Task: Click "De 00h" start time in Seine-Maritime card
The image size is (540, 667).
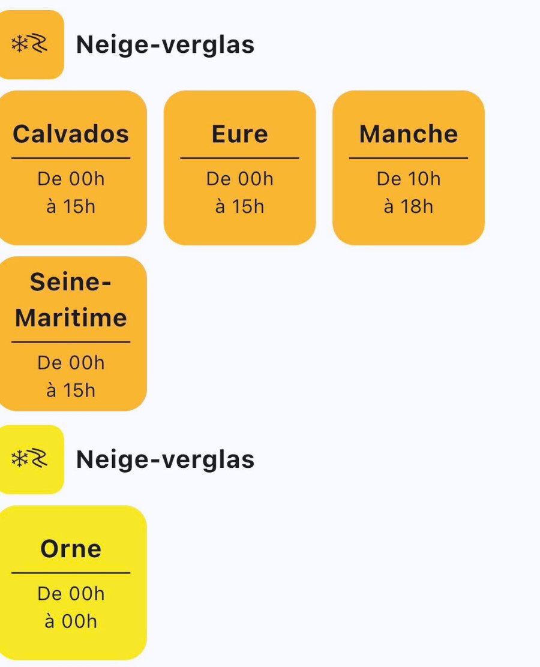Action: coord(71,363)
